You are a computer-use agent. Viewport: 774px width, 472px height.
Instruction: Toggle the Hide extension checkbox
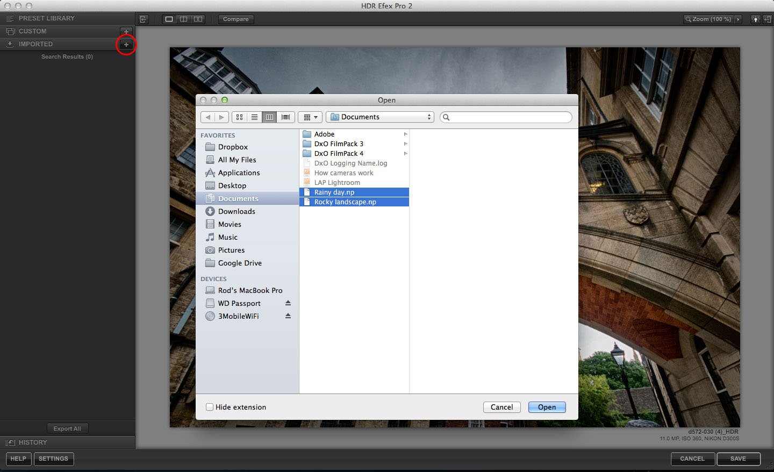click(210, 407)
